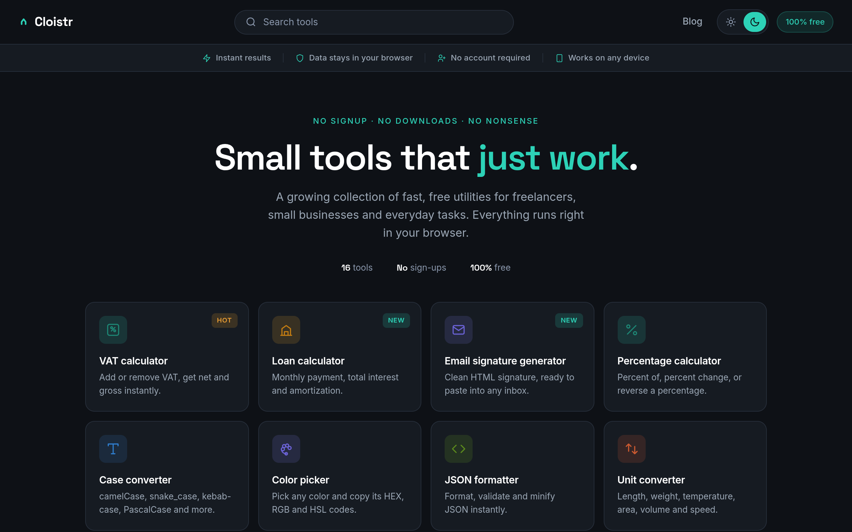Open the Email signature envelope icon
This screenshot has height=532, width=852.
[x=458, y=330]
